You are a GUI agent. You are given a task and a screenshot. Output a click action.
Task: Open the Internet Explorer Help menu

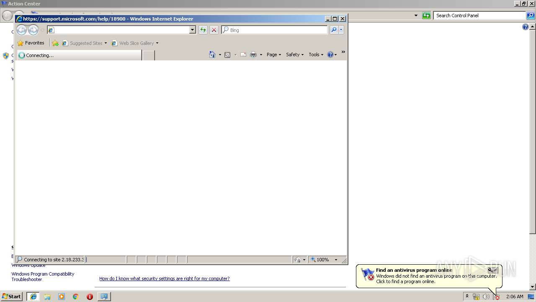[332, 55]
